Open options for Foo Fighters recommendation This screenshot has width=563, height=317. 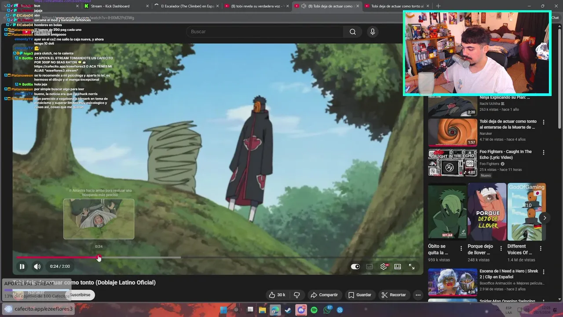(543, 152)
